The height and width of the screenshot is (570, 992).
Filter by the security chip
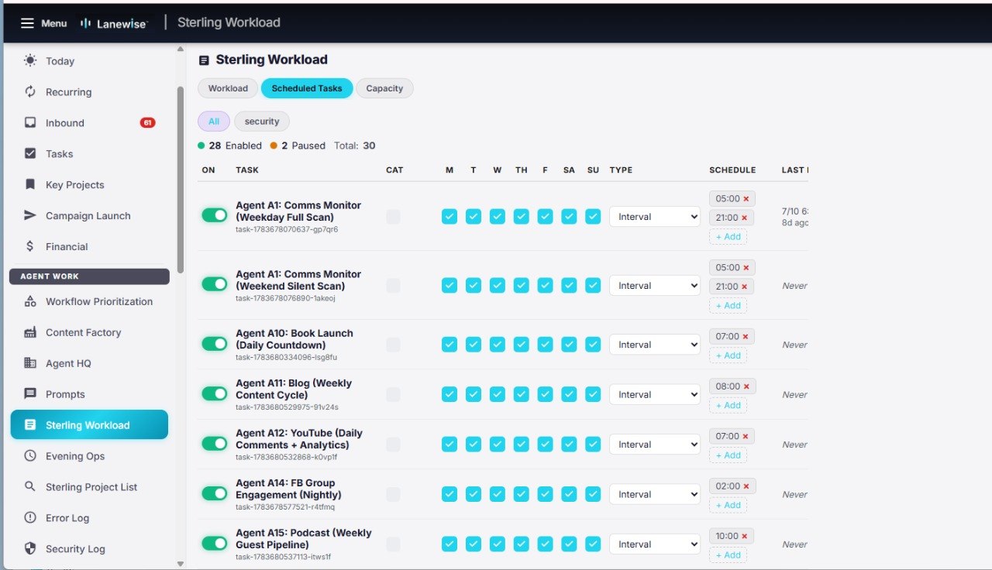[262, 122]
